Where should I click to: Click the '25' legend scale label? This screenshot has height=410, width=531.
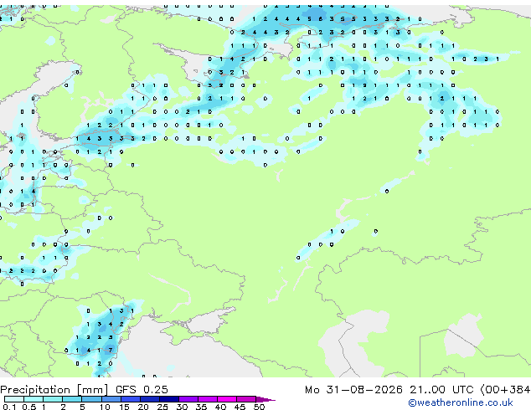click(x=162, y=407)
